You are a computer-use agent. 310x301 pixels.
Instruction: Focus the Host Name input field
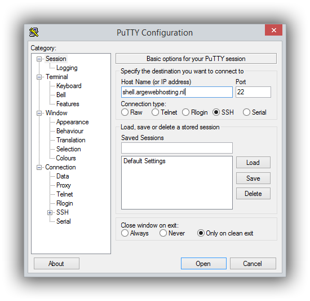pyautogui.click(x=177, y=92)
